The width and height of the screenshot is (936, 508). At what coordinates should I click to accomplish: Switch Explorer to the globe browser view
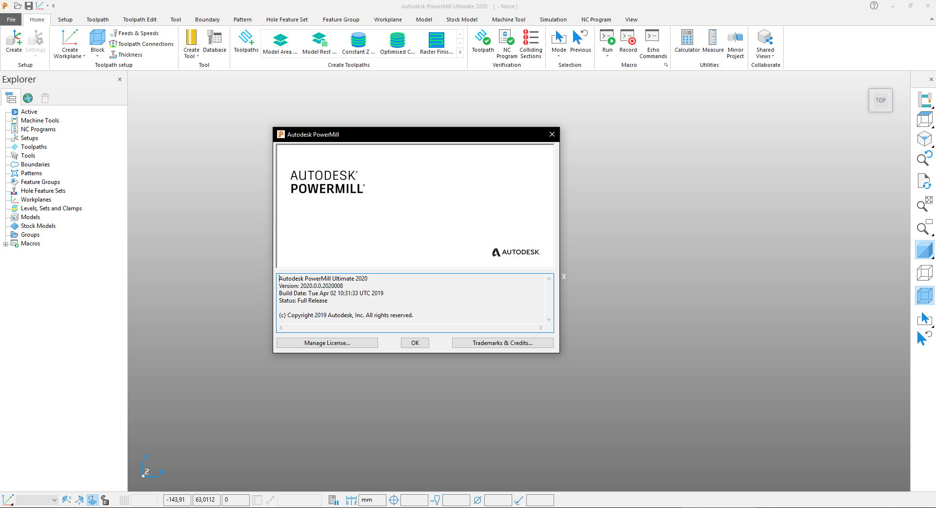(x=28, y=98)
